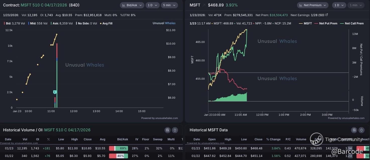
Task: Click the $444.70 low cell
Action: click(x=241, y=156)
